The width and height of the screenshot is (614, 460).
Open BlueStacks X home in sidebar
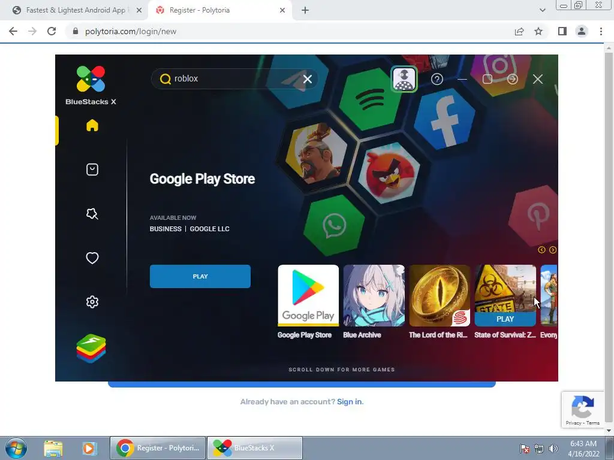tap(92, 126)
